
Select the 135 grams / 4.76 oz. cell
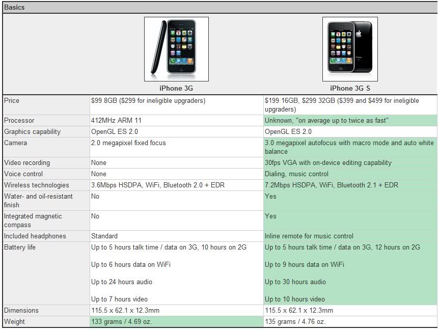295,322
